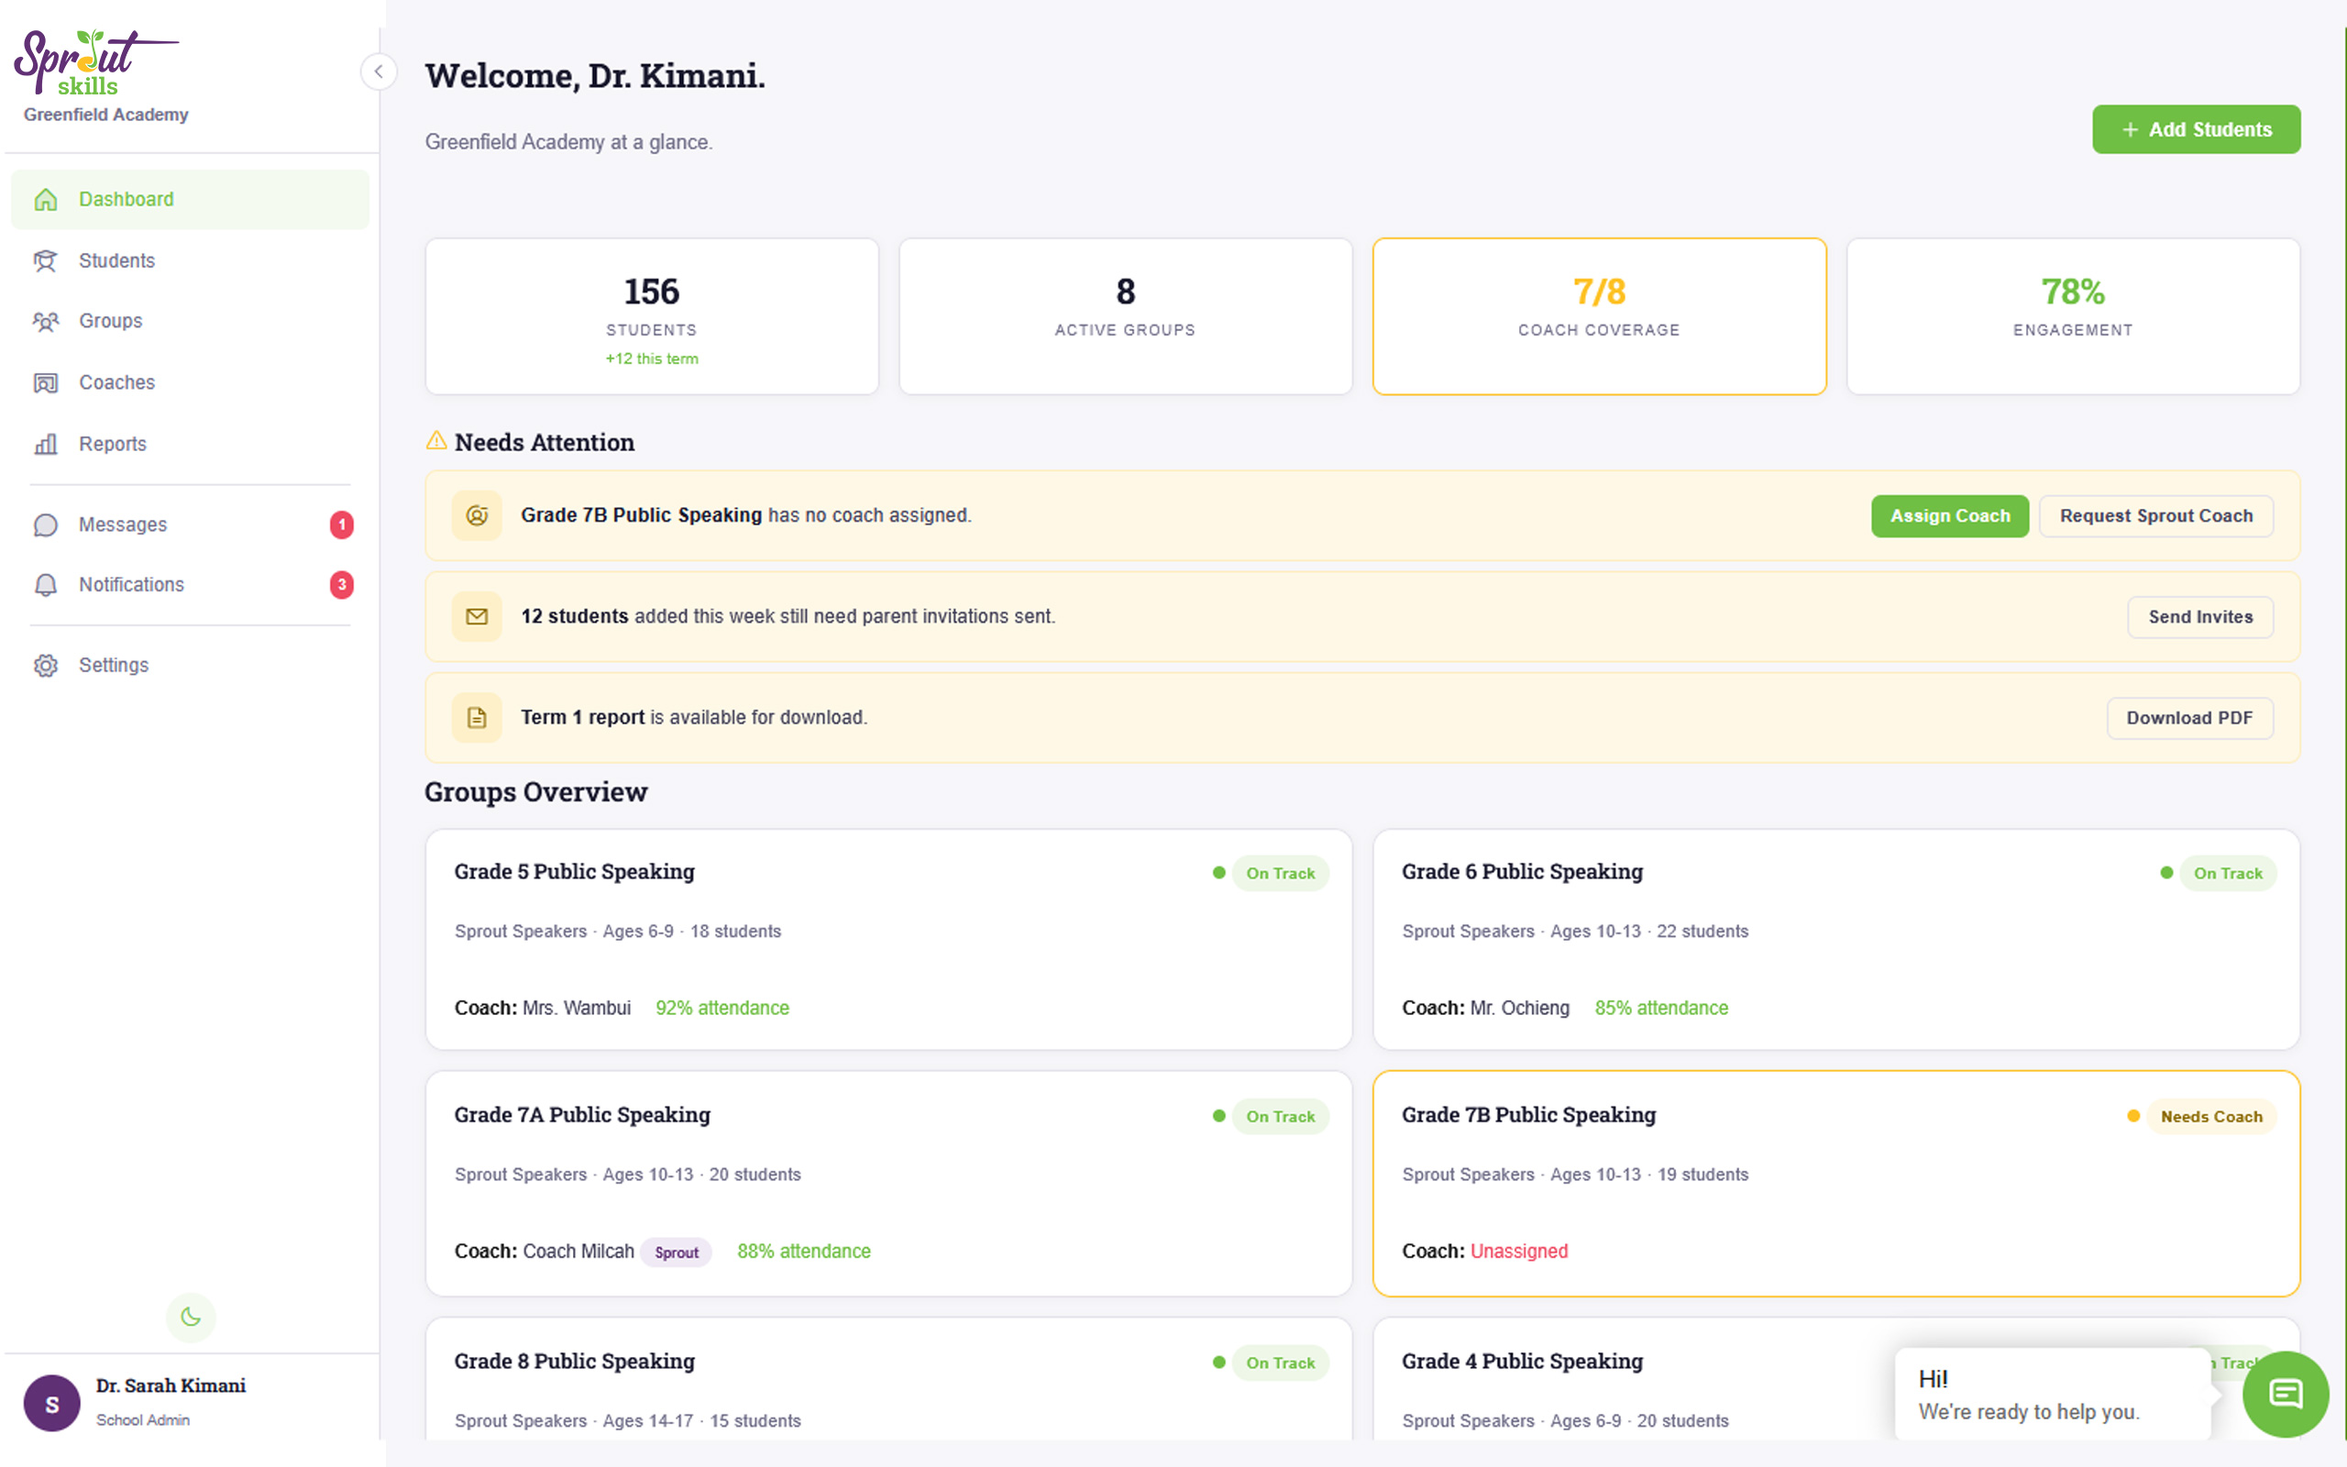Screen dimensions: 2347x1467
Task: Open the Grade 5 Public Speaking group
Action: point(888,938)
